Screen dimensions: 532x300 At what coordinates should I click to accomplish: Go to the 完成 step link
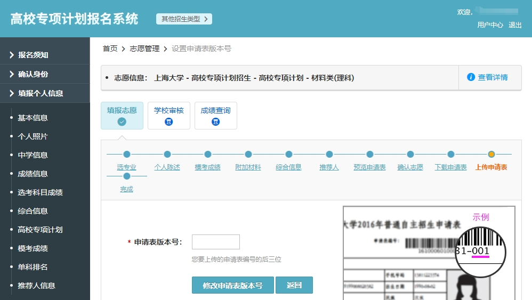pos(126,189)
